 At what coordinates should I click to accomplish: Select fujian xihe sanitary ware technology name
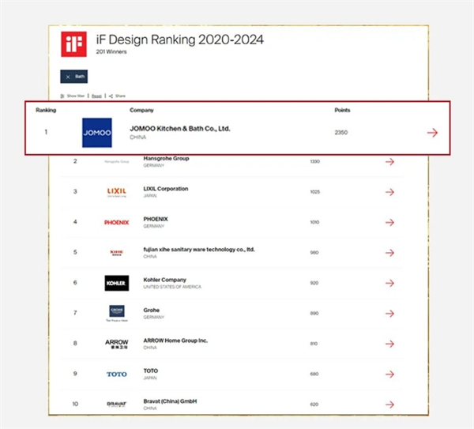click(199, 250)
